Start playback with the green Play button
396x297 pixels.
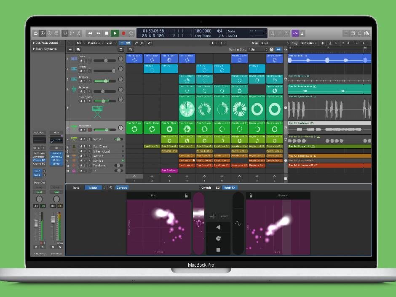pos(115,33)
